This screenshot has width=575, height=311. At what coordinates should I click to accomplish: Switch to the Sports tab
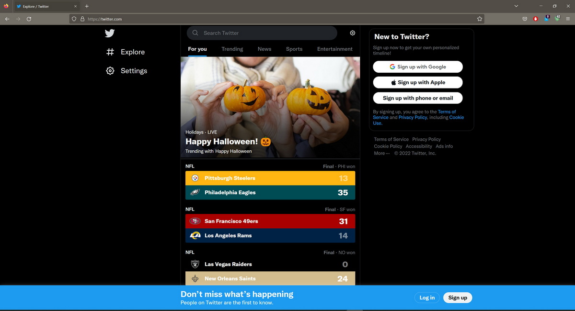(294, 49)
